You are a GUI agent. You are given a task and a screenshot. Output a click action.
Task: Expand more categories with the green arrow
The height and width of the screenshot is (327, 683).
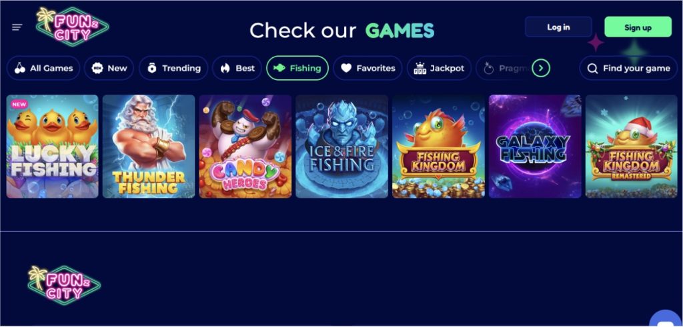click(541, 68)
